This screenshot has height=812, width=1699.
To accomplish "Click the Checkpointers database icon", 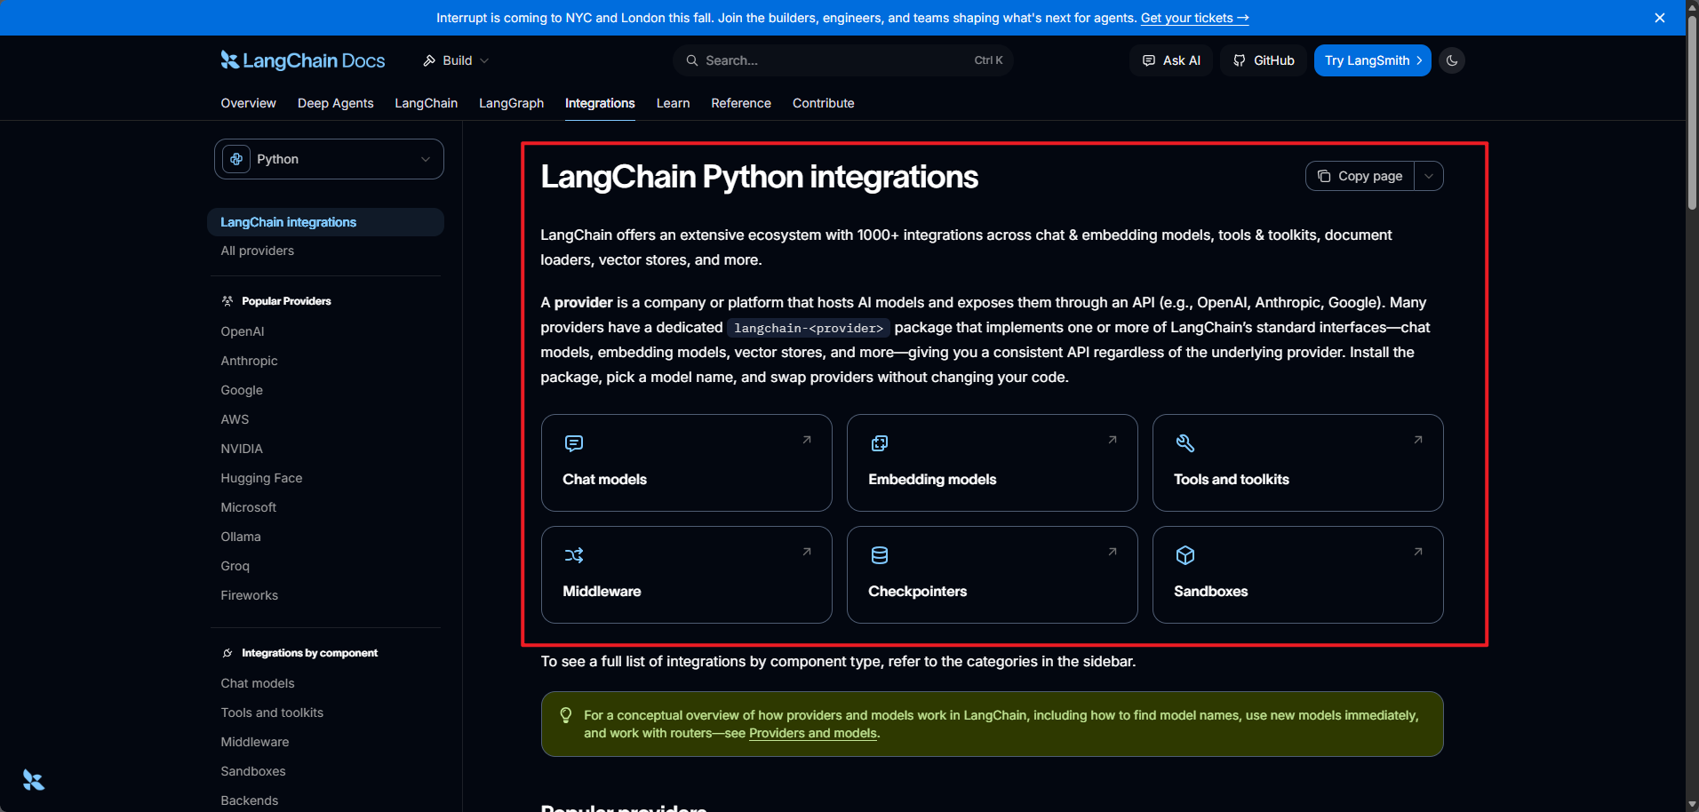I will [x=880, y=555].
